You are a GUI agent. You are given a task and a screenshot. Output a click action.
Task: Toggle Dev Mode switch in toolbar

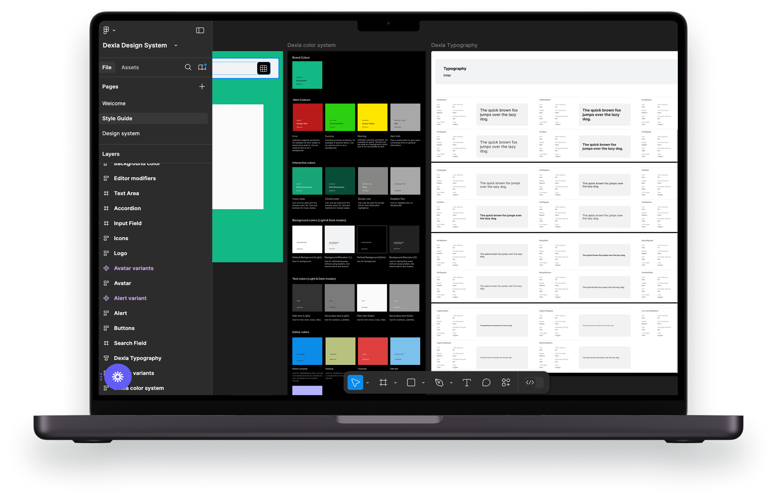[x=534, y=383]
